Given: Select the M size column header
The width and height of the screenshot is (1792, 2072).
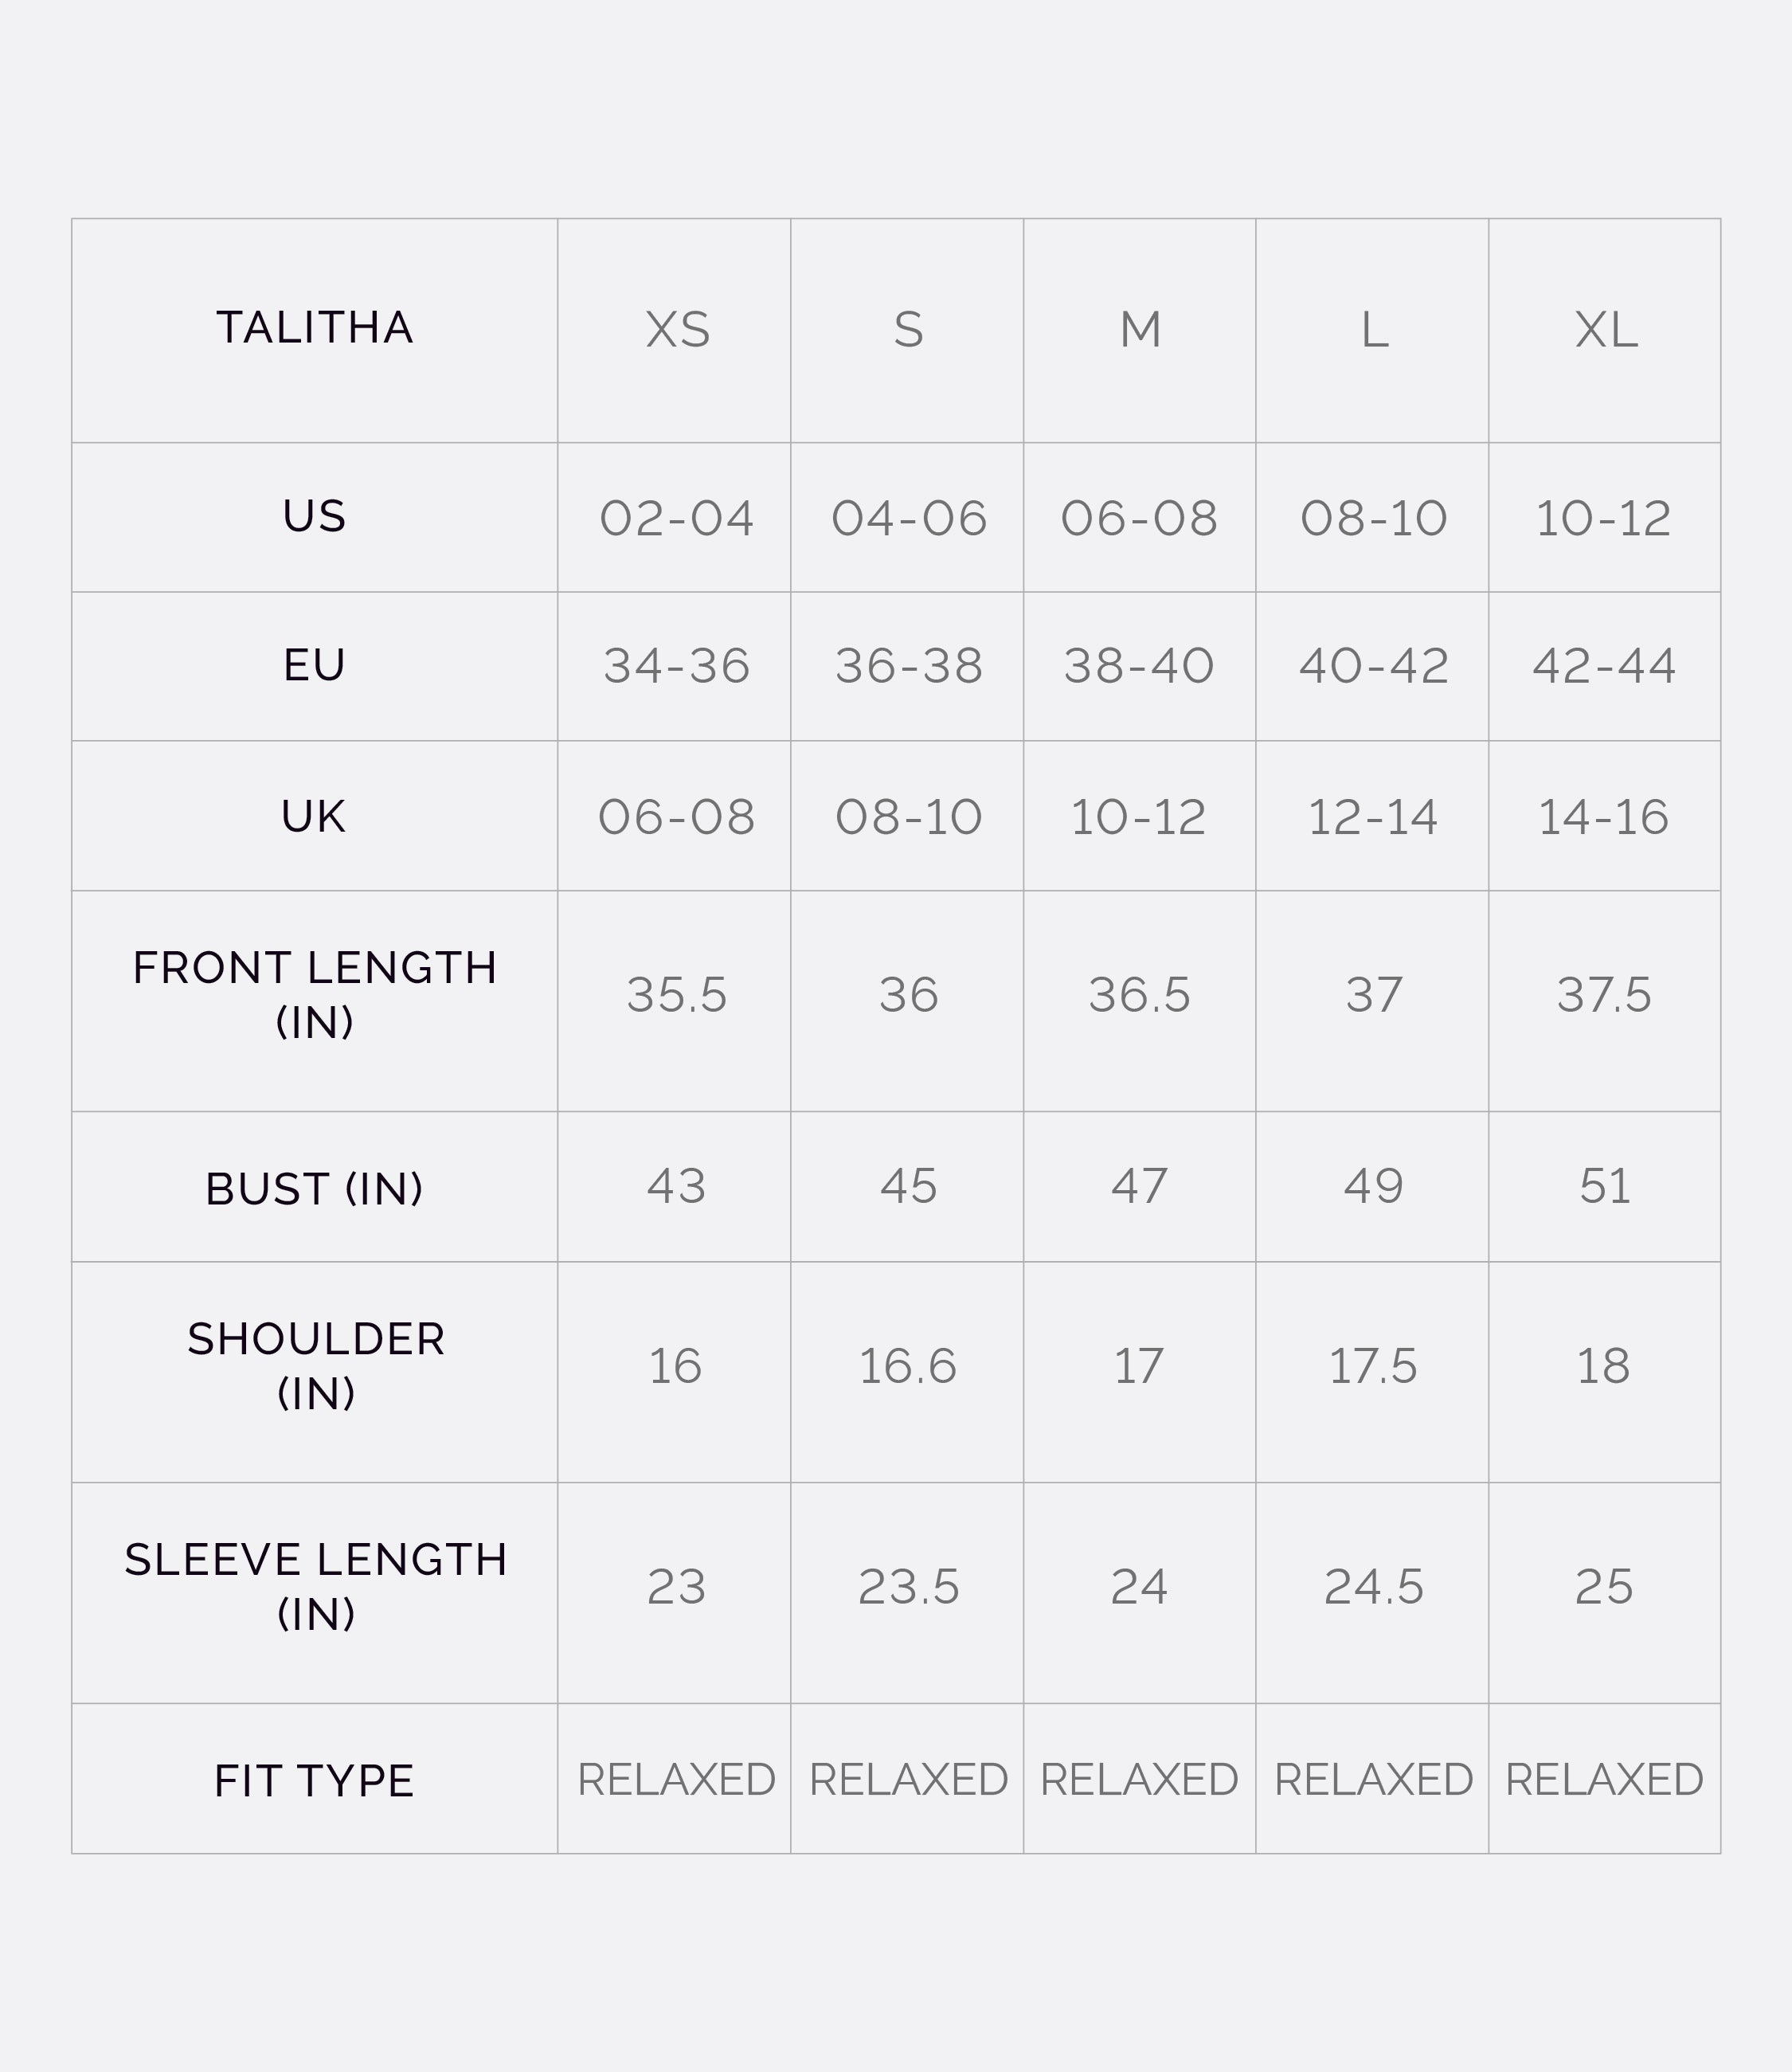Looking at the screenshot, I should click(1140, 330).
